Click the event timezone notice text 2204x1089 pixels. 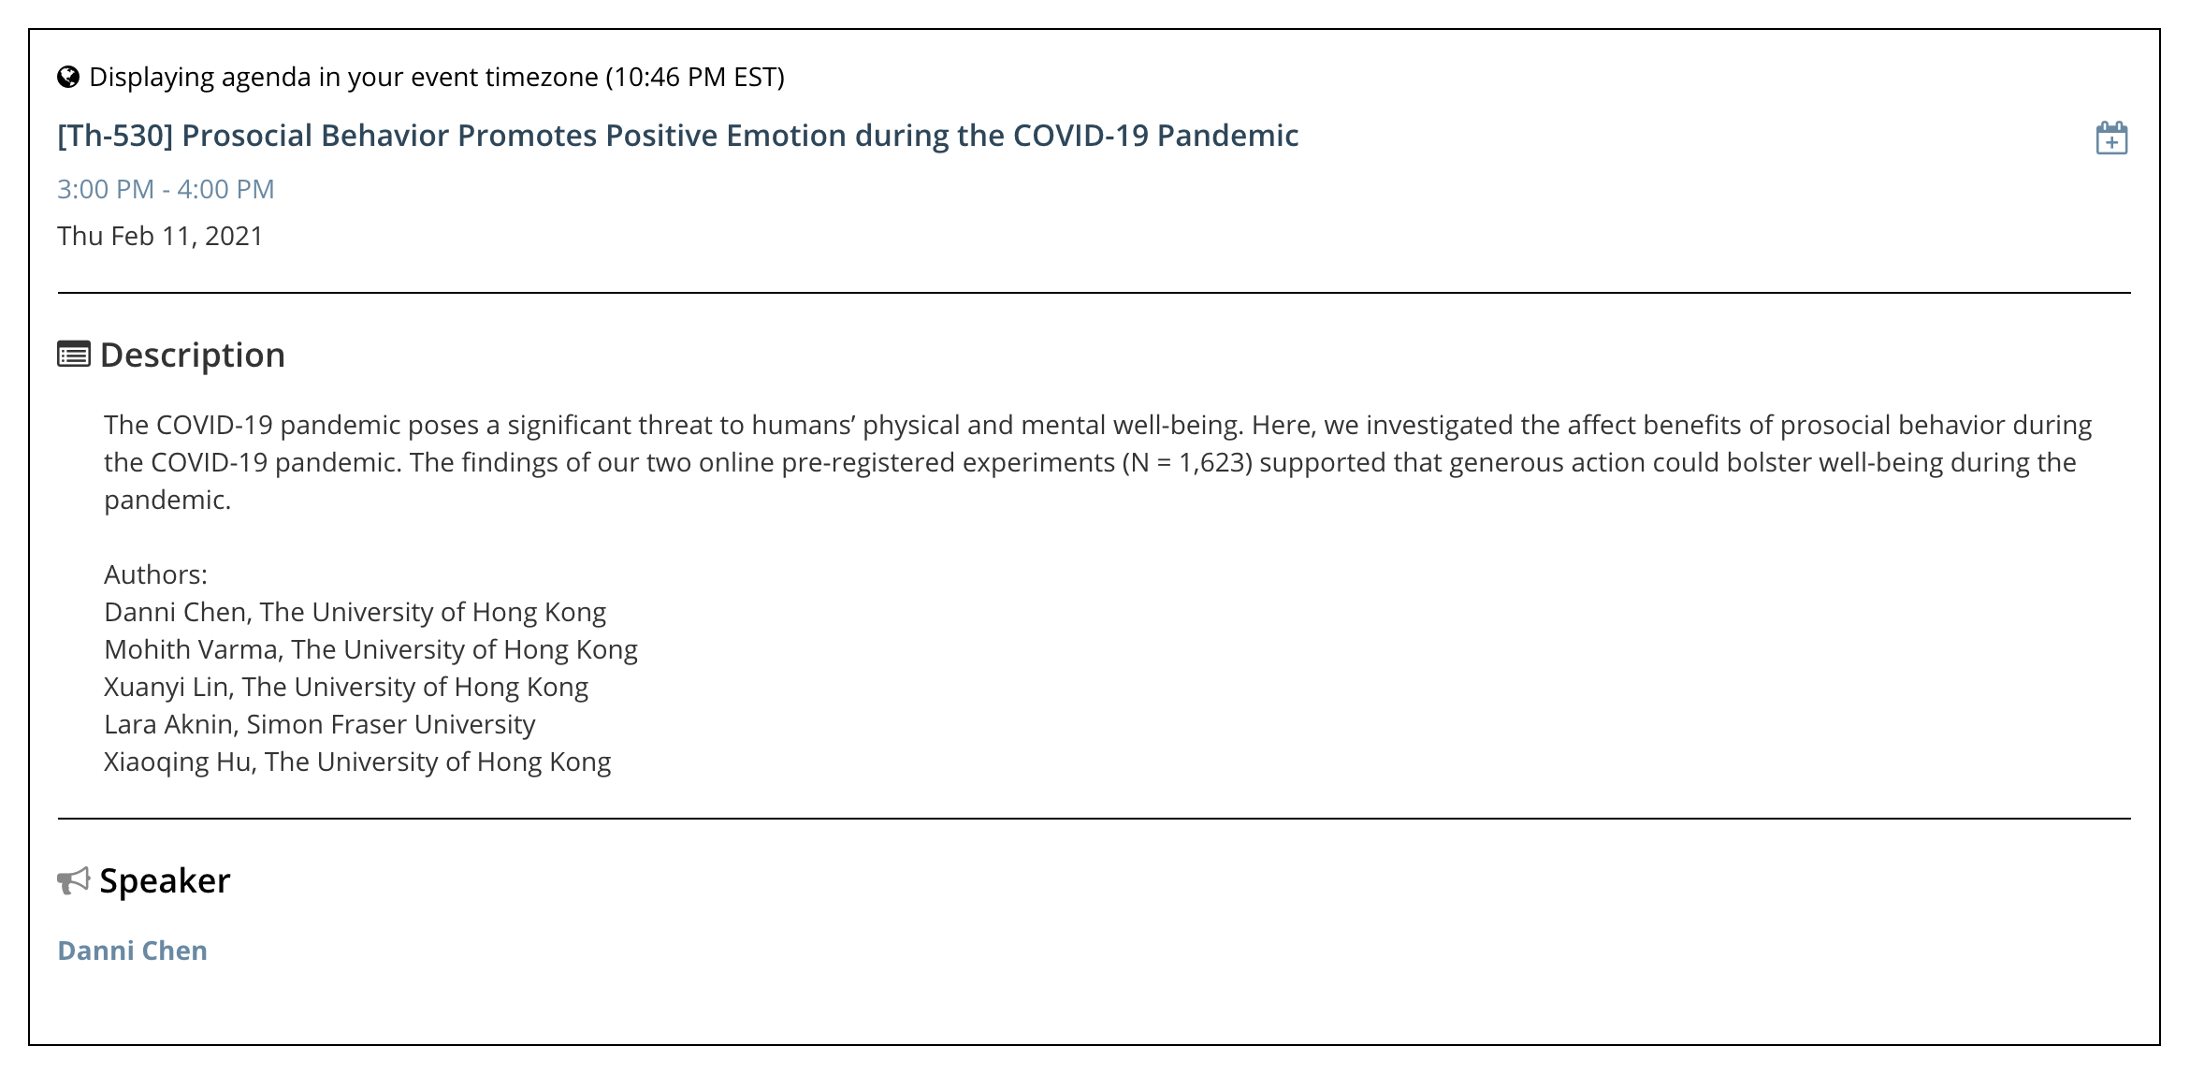click(437, 77)
